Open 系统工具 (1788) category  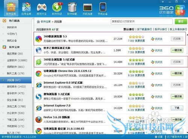click(x=16, y=106)
